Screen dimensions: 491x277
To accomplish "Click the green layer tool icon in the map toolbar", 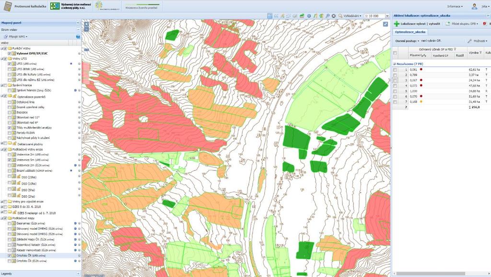I will tap(321, 16).
